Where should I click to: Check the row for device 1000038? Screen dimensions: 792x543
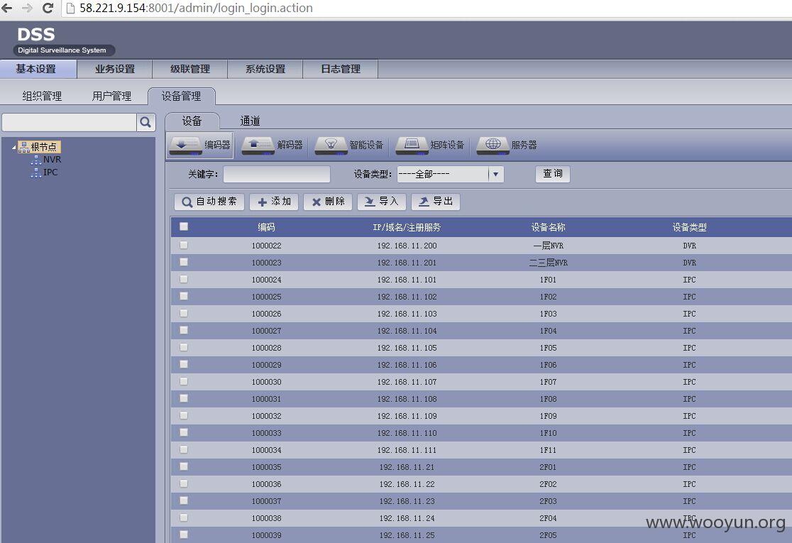tap(184, 517)
